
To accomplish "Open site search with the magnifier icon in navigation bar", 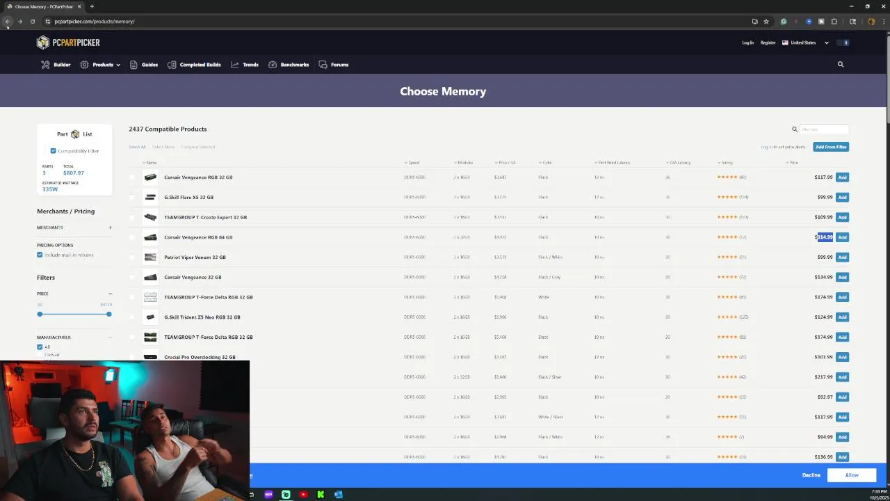I will point(841,65).
